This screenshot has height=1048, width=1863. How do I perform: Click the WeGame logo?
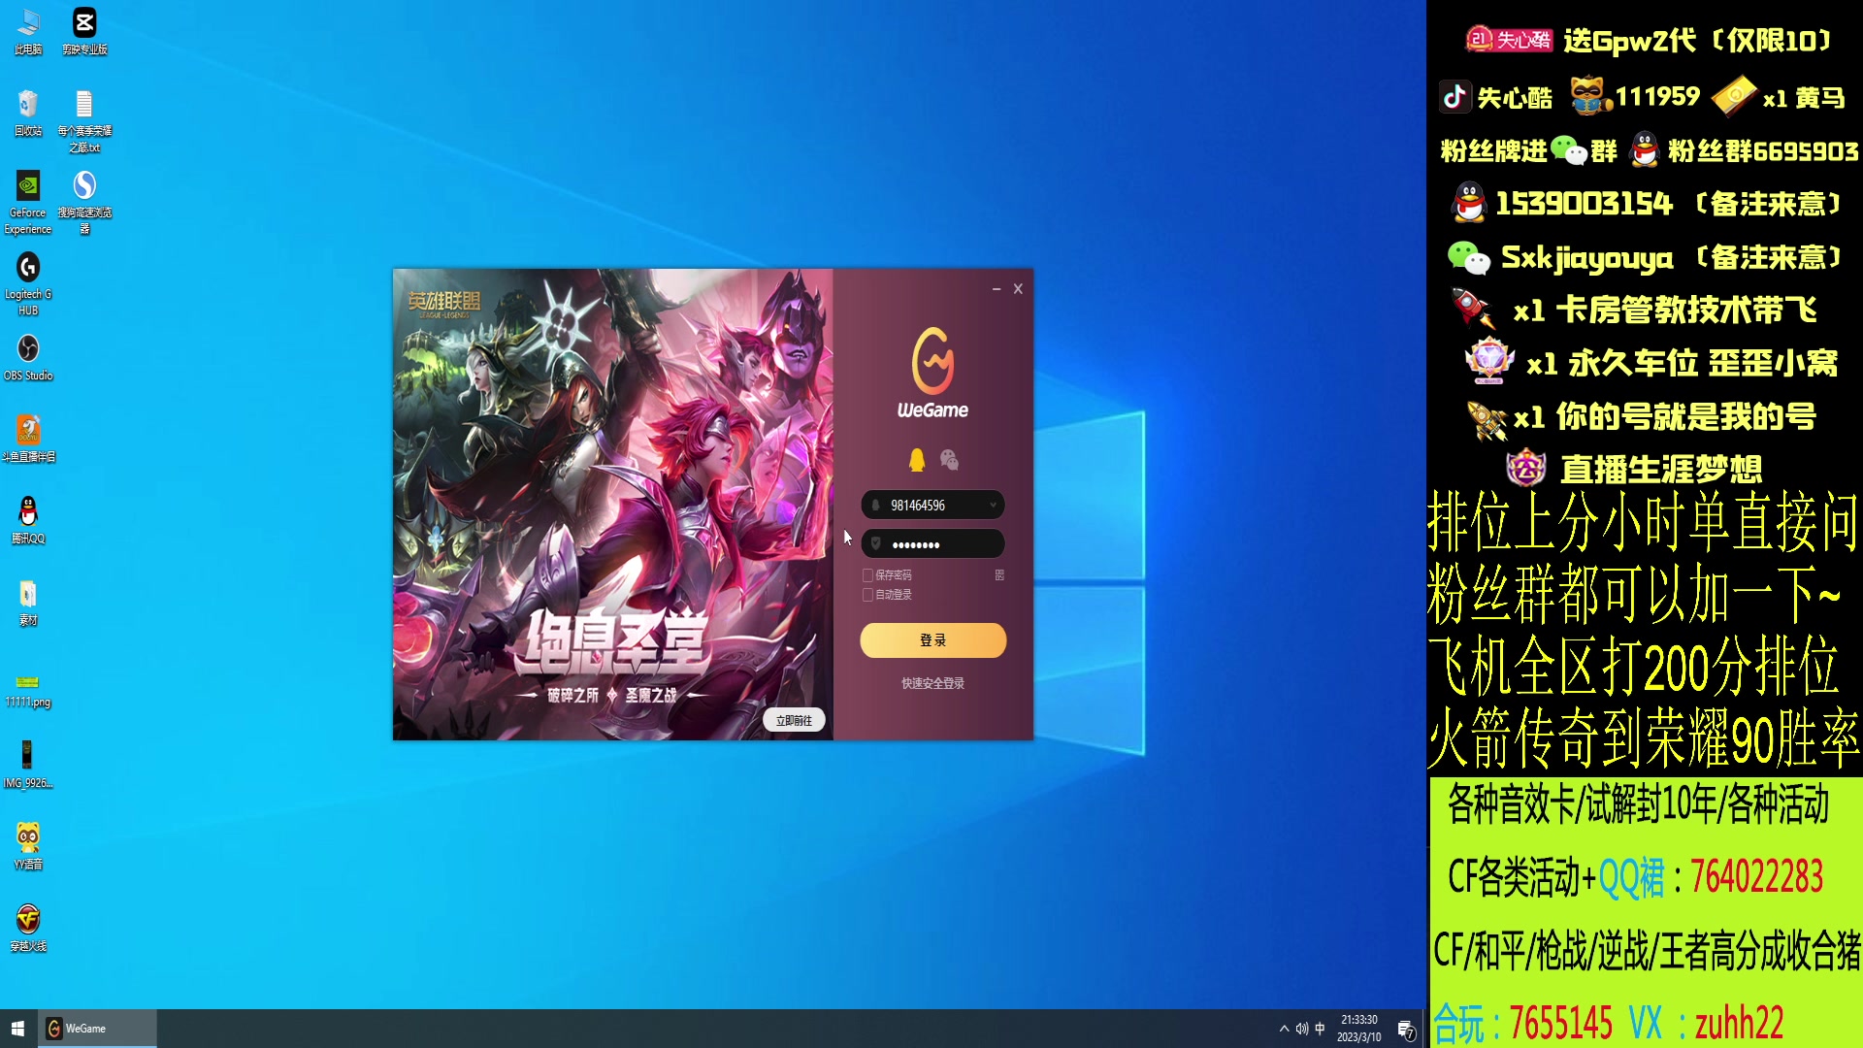932,373
